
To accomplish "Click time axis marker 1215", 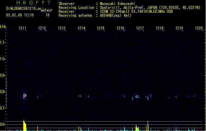I will click(101, 28).
